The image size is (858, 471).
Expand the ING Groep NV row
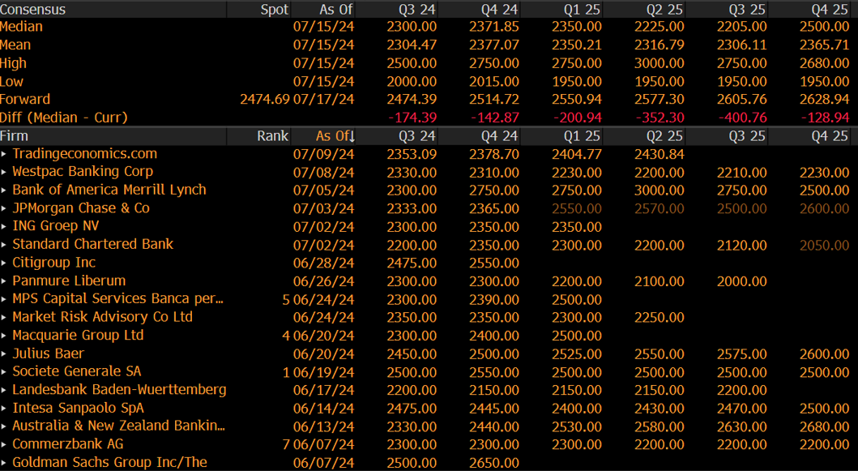pos(4,227)
